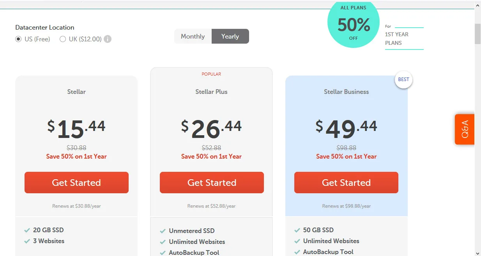Click the BEST badge on Stellar Business

403,79
